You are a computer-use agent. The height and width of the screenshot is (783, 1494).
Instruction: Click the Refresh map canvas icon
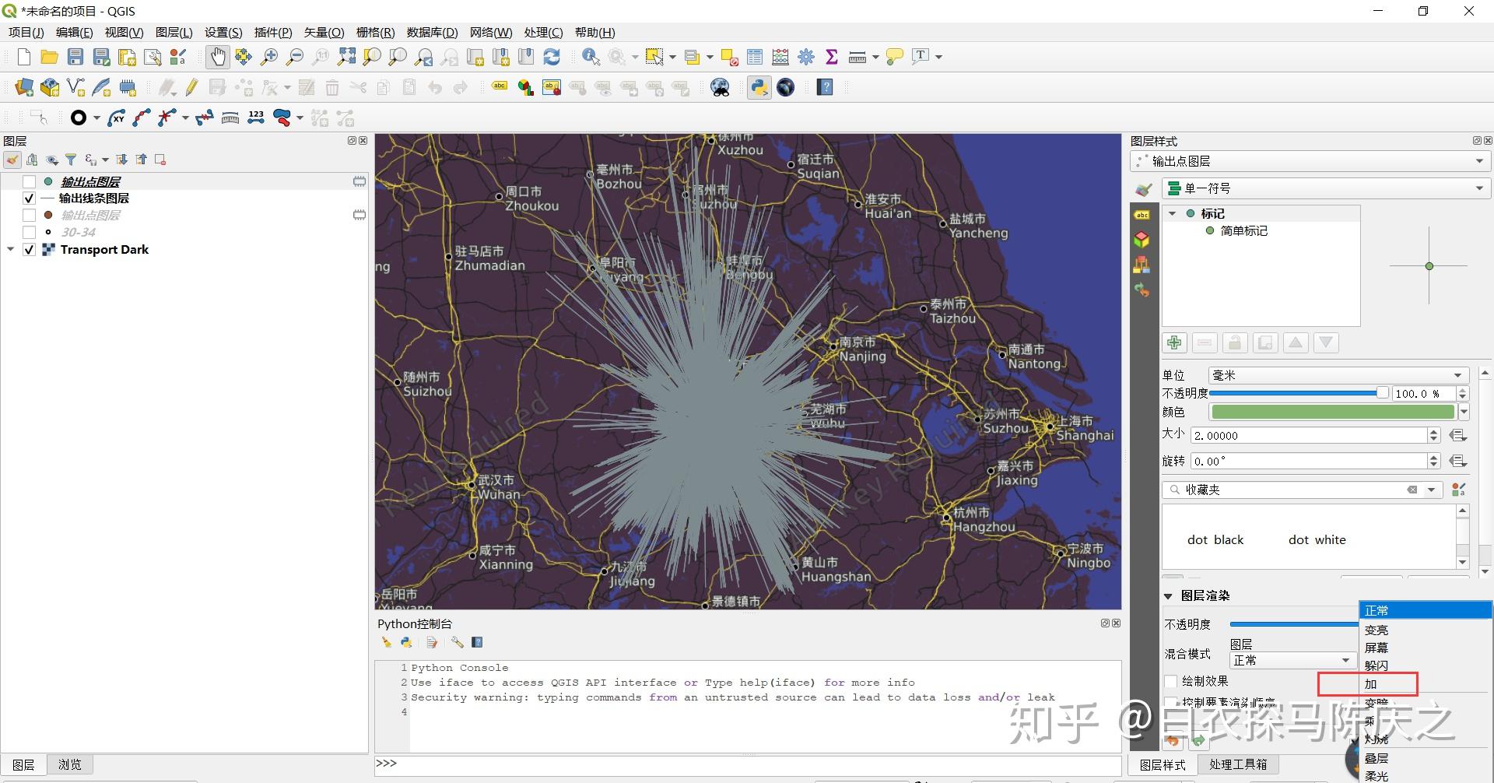click(x=552, y=57)
